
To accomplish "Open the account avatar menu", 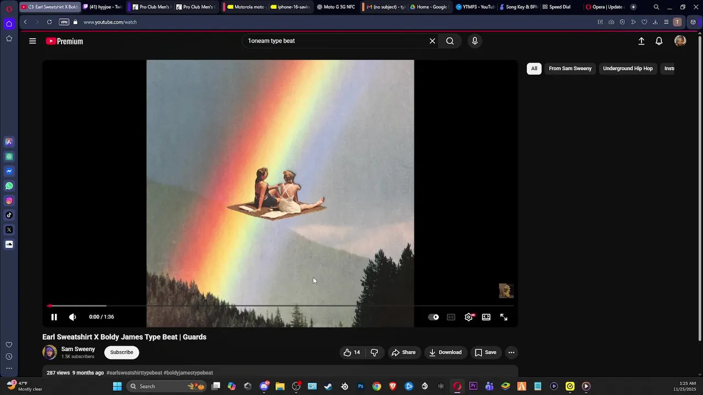I will (680, 41).
